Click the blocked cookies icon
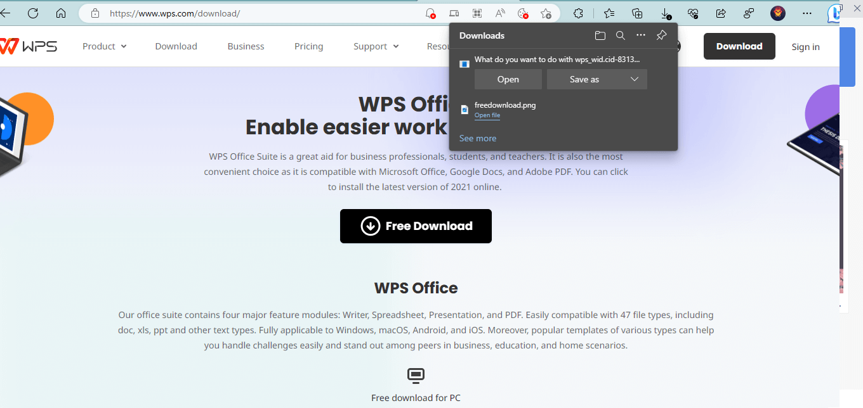The height and width of the screenshot is (408, 863). [x=523, y=13]
